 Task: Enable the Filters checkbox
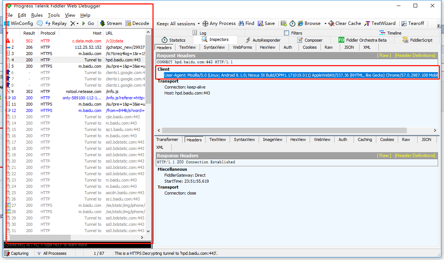286,33
